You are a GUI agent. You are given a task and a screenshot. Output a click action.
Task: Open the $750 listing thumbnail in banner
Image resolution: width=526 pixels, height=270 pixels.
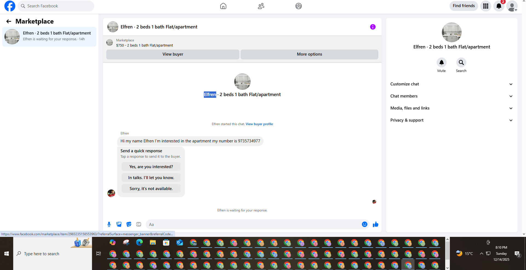(110, 42)
